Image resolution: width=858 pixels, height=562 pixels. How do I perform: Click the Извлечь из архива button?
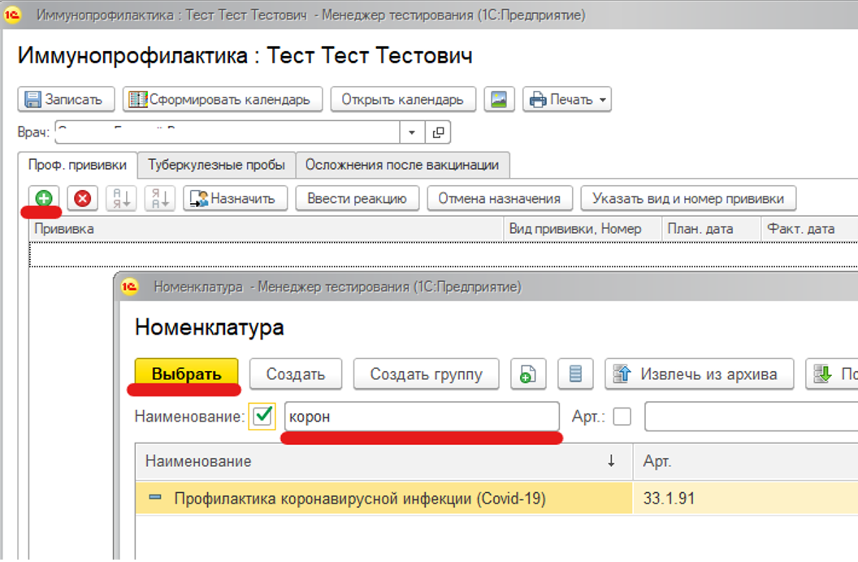pos(699,374)
